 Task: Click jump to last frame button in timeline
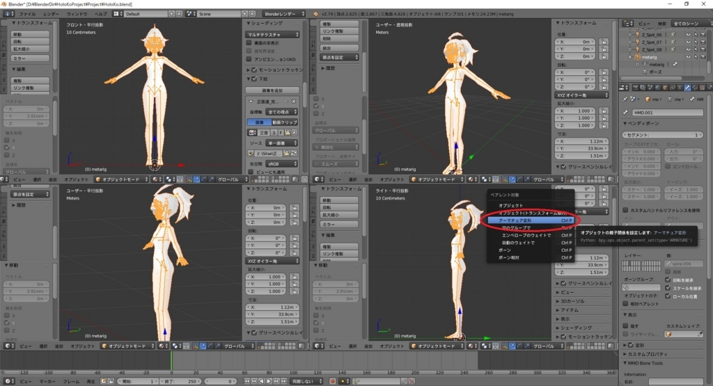pos(284,381)
